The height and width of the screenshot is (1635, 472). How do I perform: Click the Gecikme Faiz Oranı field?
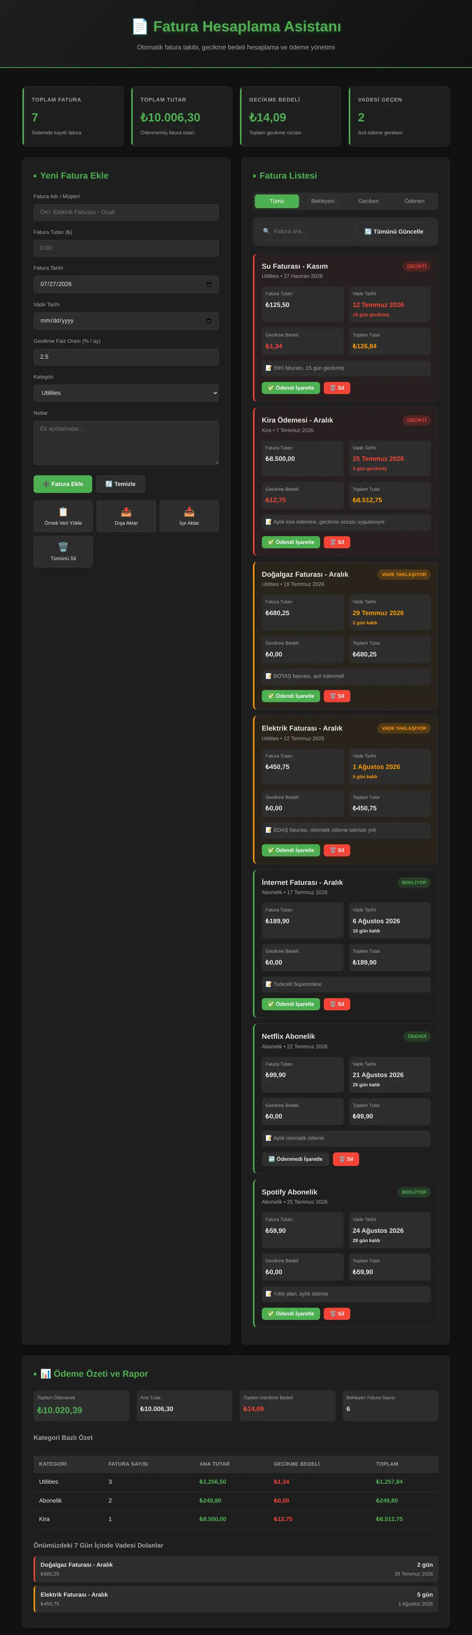click(126, 357)
